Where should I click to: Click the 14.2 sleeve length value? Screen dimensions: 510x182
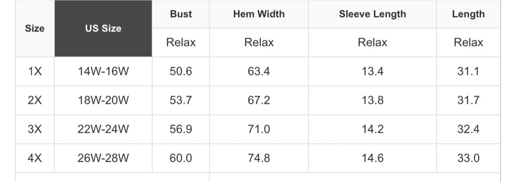pyautogui.click(x=372, y=129)
